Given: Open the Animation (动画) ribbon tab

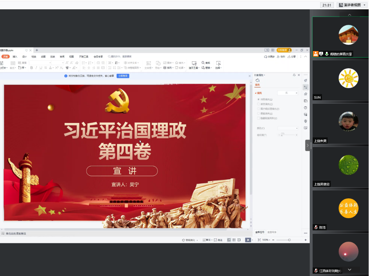Looking at the screenshot, I should point(43,56).
